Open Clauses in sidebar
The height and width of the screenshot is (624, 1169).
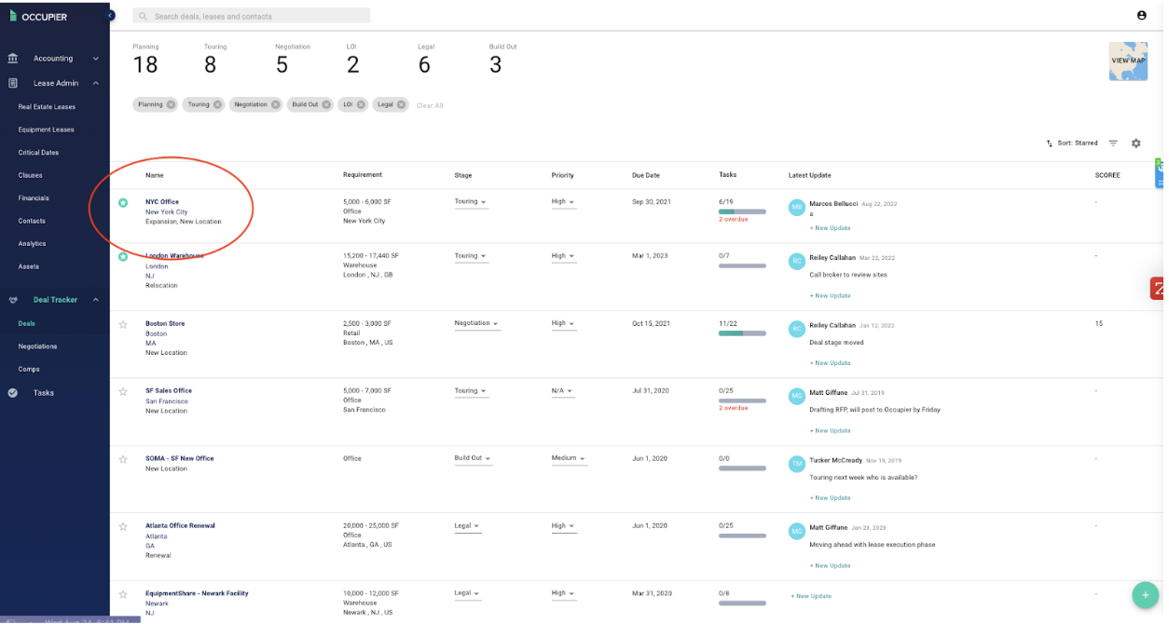click(x=30, y=175)
